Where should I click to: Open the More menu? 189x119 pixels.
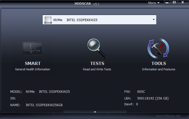click(154, 3)
